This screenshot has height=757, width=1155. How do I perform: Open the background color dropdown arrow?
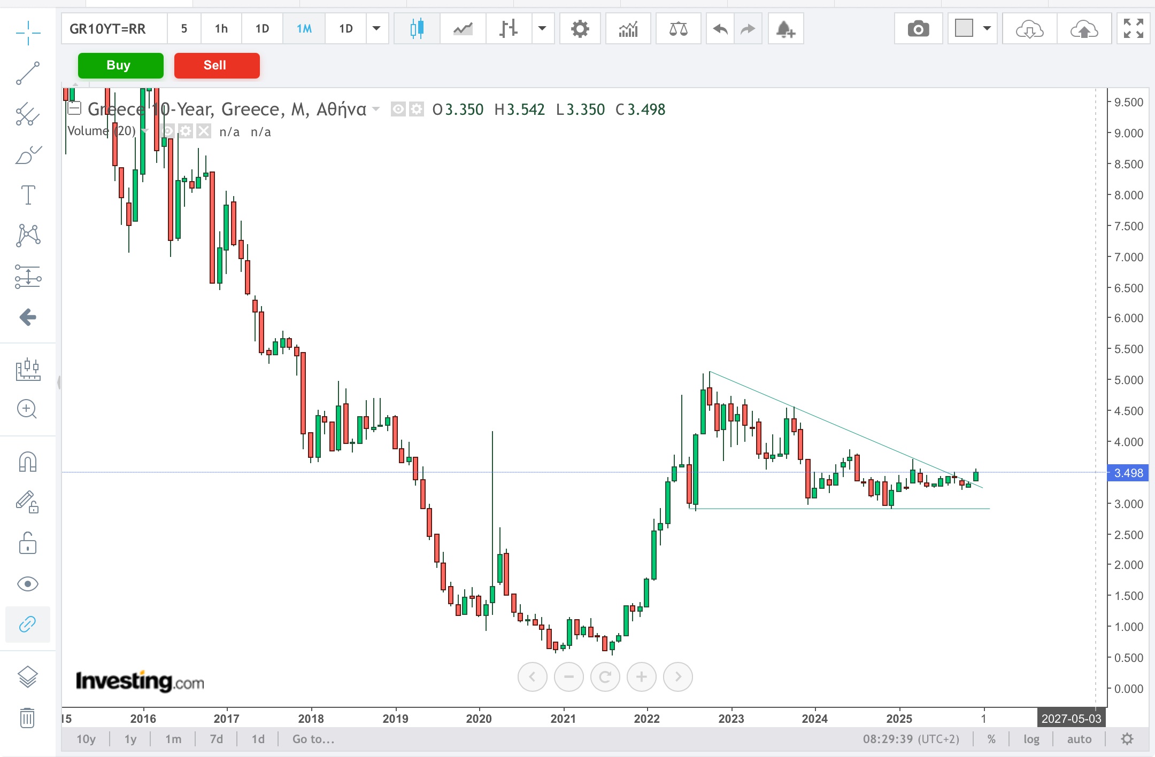tap(987, 29)
